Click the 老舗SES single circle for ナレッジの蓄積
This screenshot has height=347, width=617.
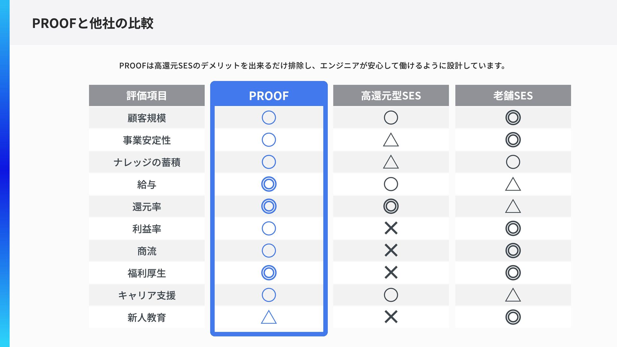(x=513, y=162)
